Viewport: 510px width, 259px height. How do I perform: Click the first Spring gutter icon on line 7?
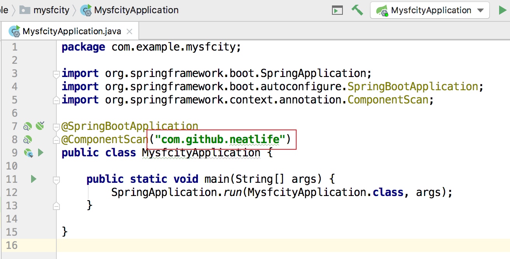coord(28,126)
